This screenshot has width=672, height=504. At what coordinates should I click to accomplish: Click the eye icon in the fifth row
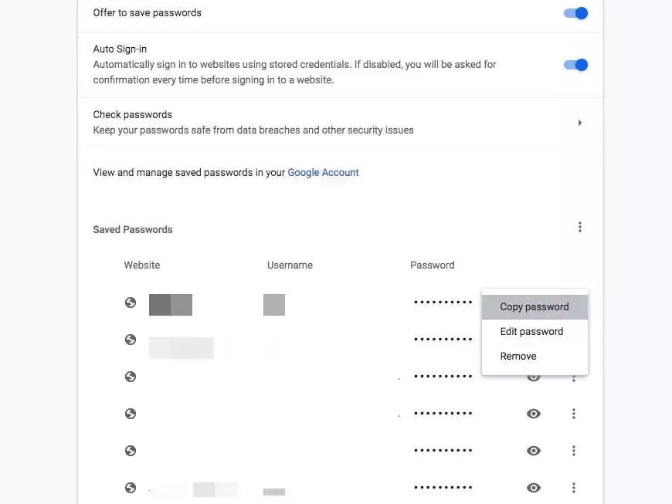[534, 451]
